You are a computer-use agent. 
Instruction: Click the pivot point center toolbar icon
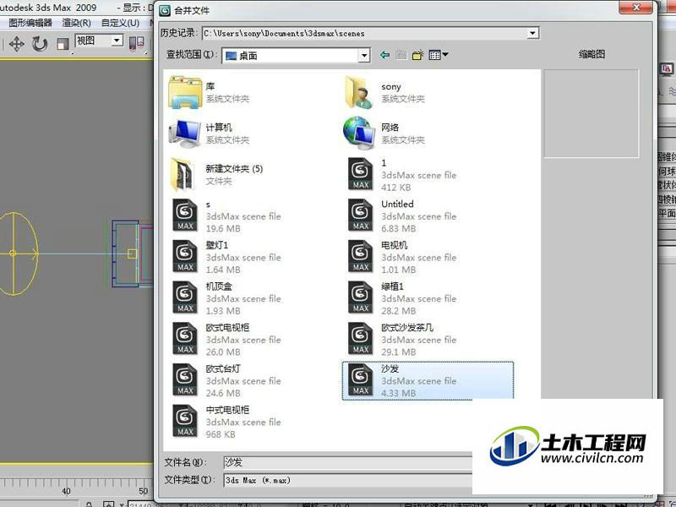(x=137, y=44)
